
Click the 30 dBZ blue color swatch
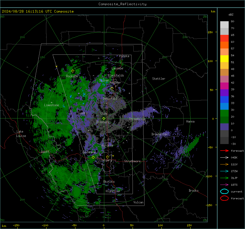point(224,106)
